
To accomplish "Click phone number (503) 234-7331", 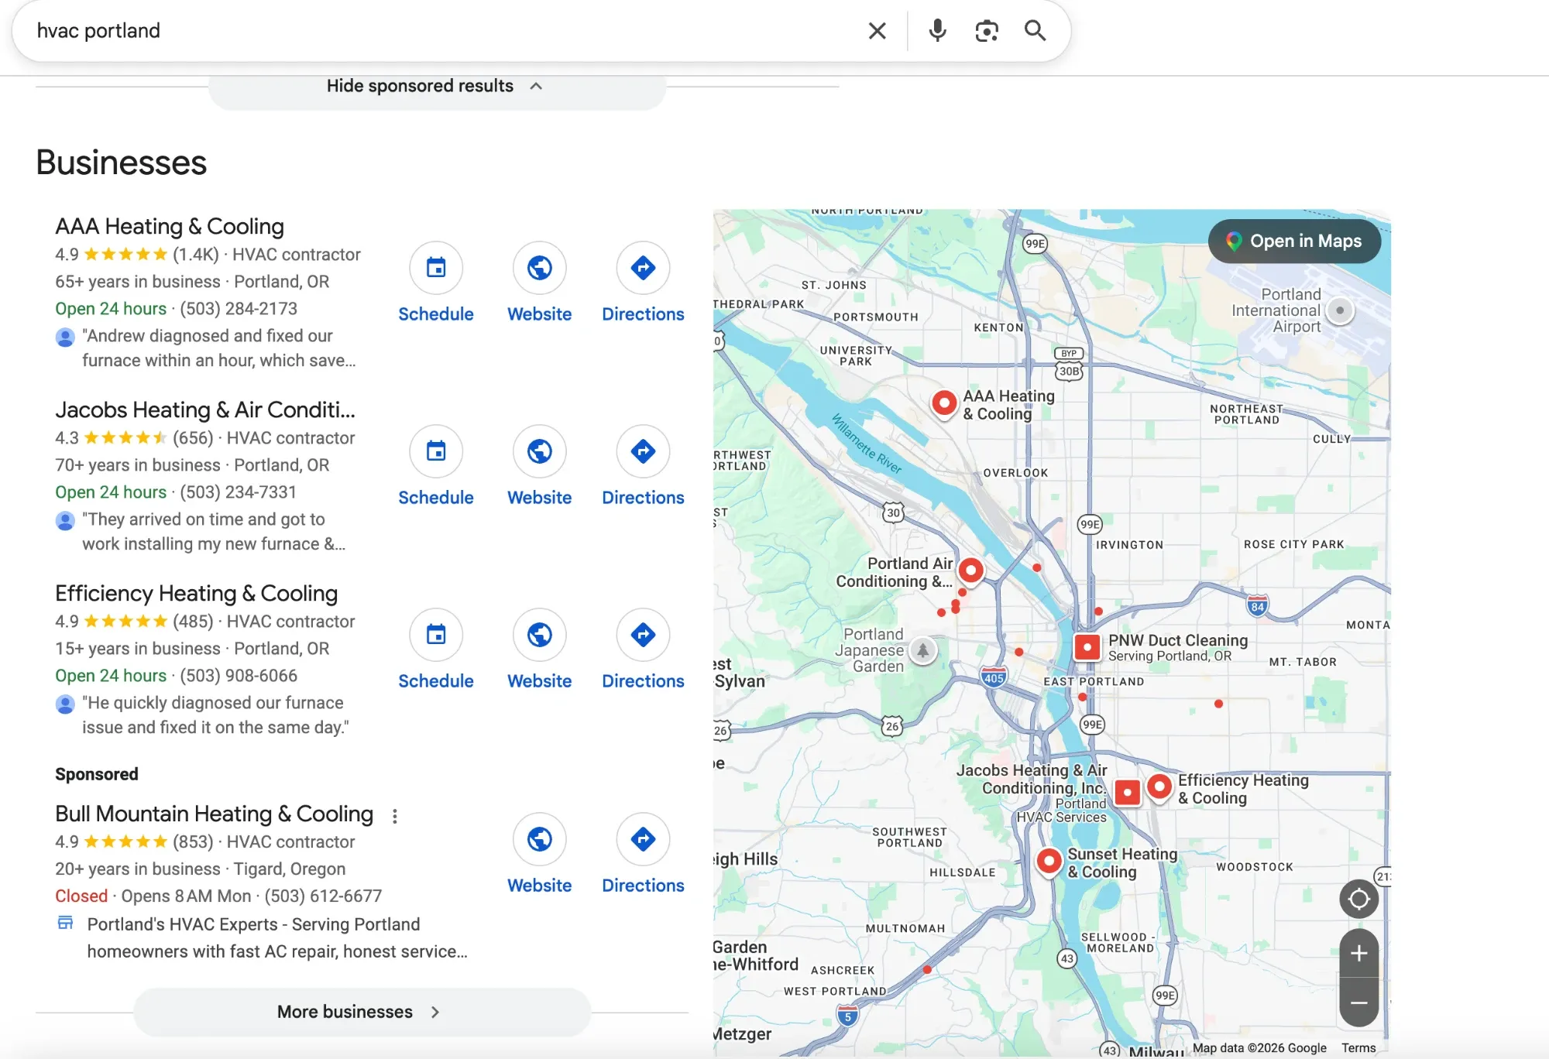I will [x=239, y=492].
